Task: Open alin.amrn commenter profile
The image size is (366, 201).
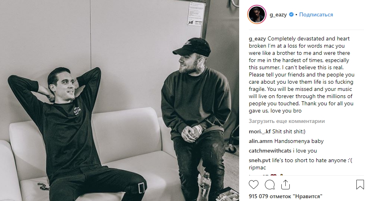Action: 260,141
